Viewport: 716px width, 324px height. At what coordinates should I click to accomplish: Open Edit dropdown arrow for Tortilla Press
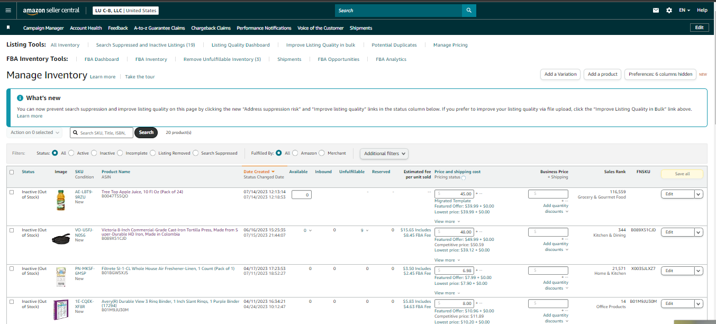click(x=699, y=232)
